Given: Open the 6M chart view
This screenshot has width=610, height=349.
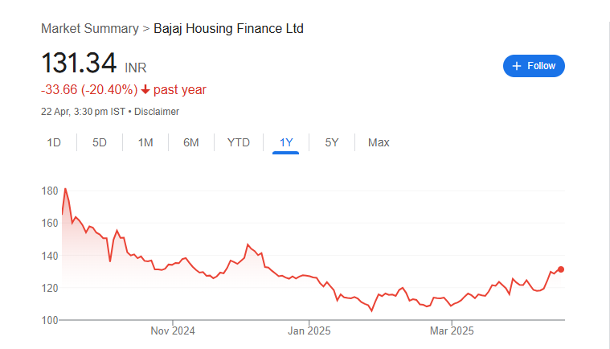Looking at the screenshot, I should tap(190, 142).
